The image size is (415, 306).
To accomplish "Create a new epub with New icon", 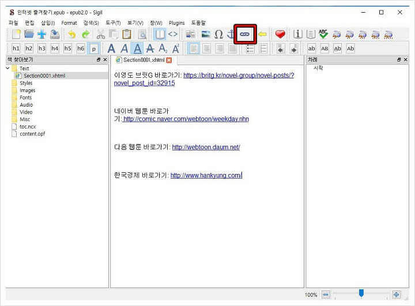I will tap(16, 35).
